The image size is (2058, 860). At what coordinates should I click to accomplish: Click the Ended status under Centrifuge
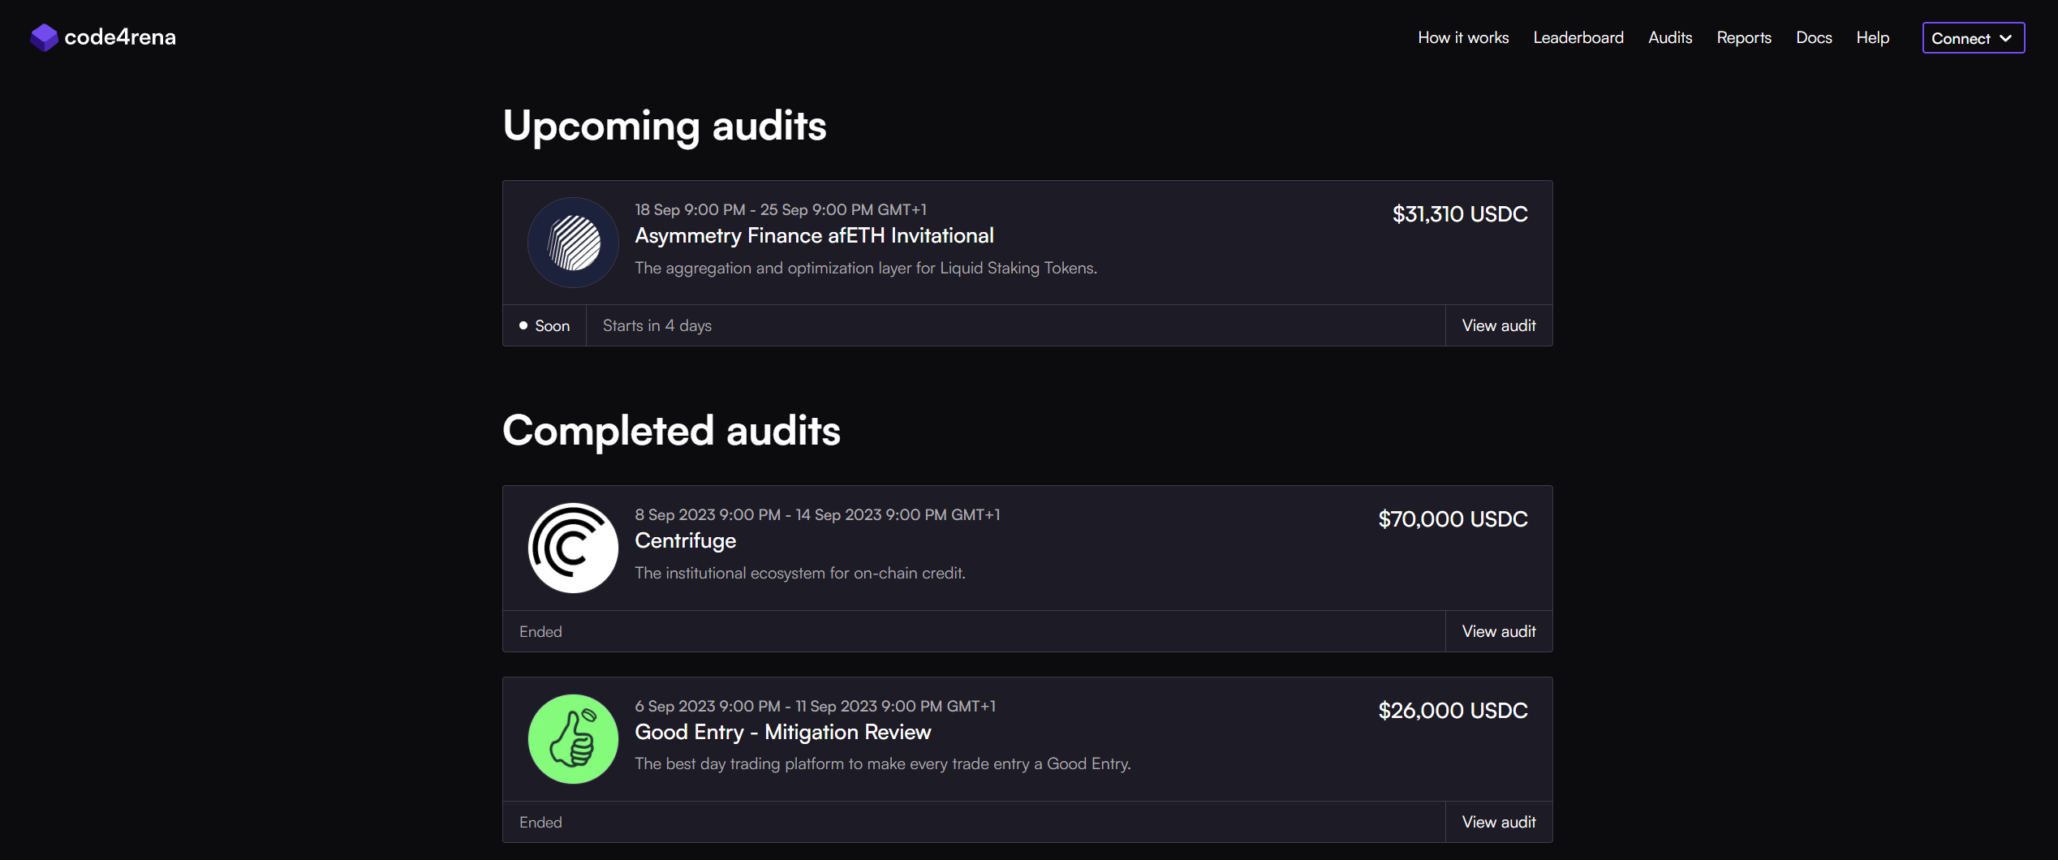coord(540,631)
